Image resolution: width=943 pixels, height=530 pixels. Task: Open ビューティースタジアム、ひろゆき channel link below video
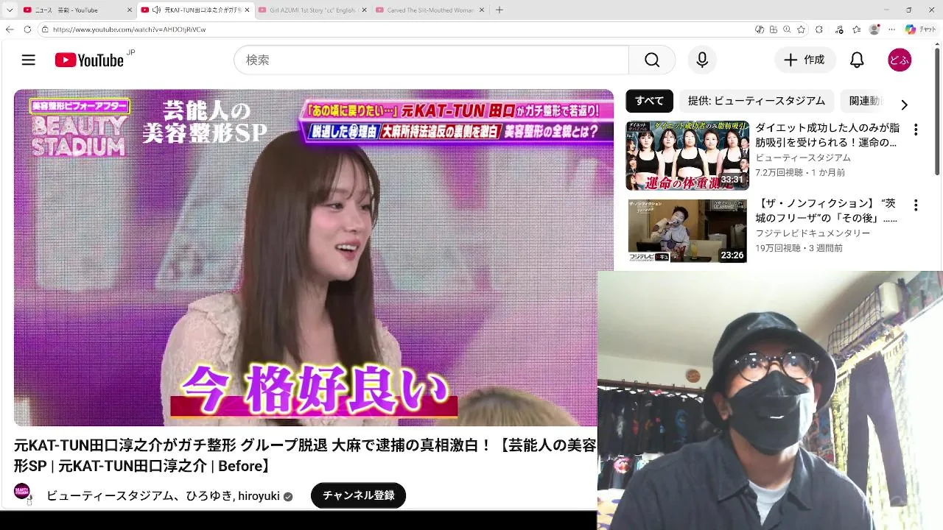tap(163, 496)
